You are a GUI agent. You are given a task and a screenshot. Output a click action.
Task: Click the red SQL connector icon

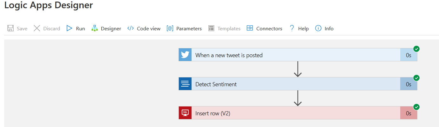(x=185, y=113)
